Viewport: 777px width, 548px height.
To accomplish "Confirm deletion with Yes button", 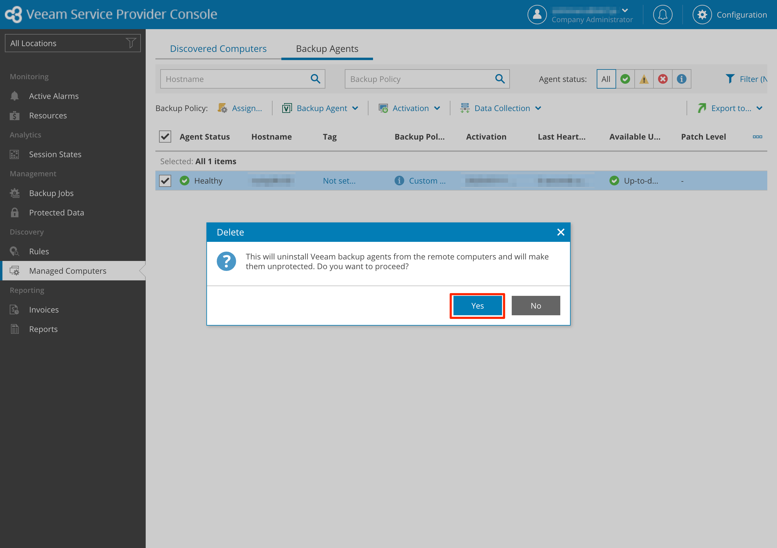I will (x=477, y=306).
